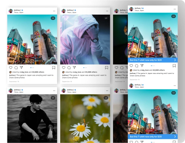The image size is (185, 143).
Task: Share the Shibuya building post without banner
Action: 21,68
